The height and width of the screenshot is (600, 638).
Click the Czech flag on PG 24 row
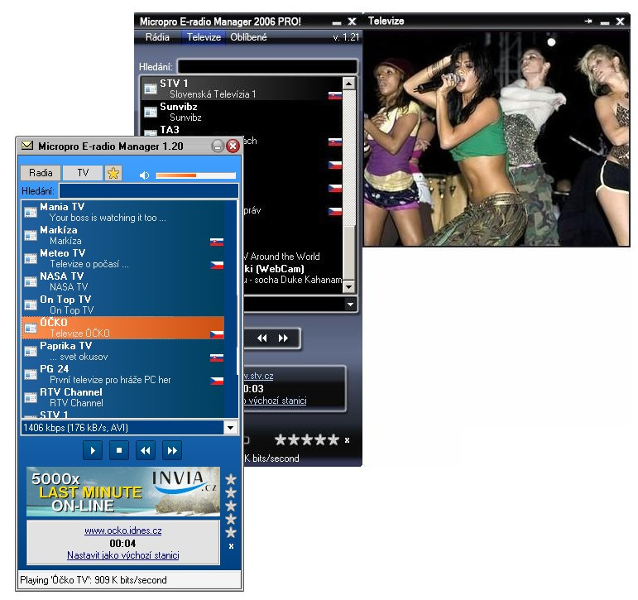[217, 382]
